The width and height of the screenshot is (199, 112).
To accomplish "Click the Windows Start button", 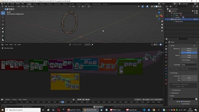I will click(x=2, y=110).
